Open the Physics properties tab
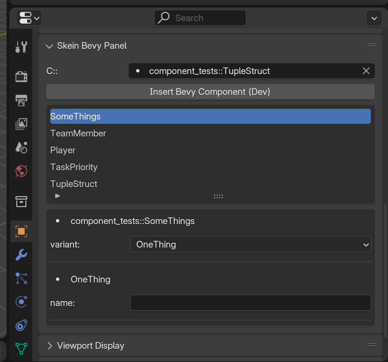This screenshot has width=388, height=362. [21, 302]
